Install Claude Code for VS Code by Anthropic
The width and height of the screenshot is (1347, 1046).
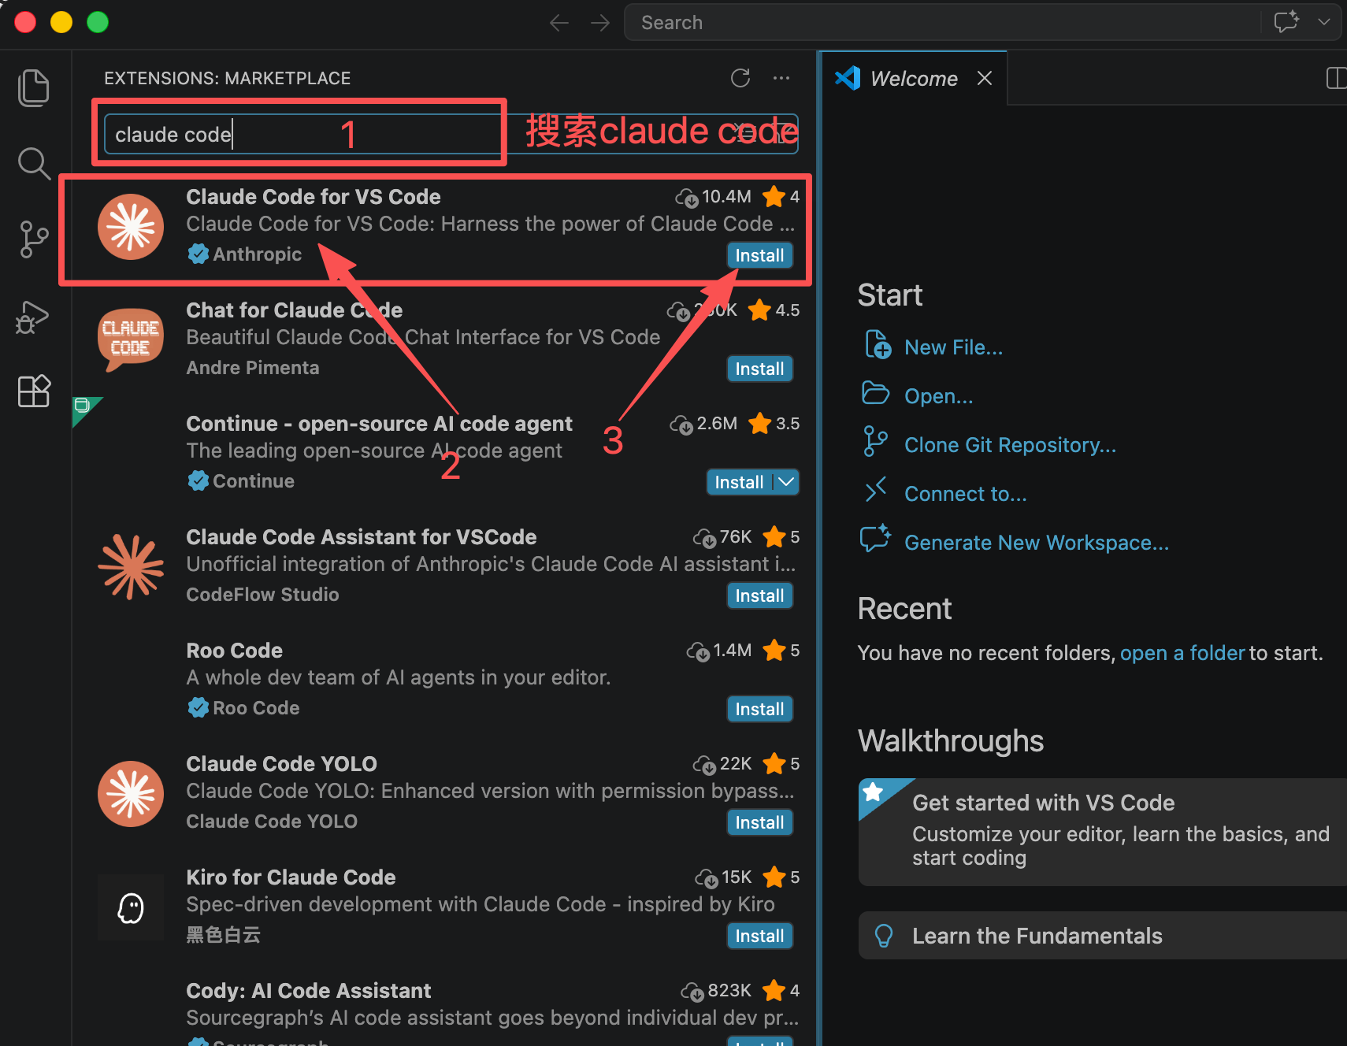pyautogui.click(x=759, y=255)
